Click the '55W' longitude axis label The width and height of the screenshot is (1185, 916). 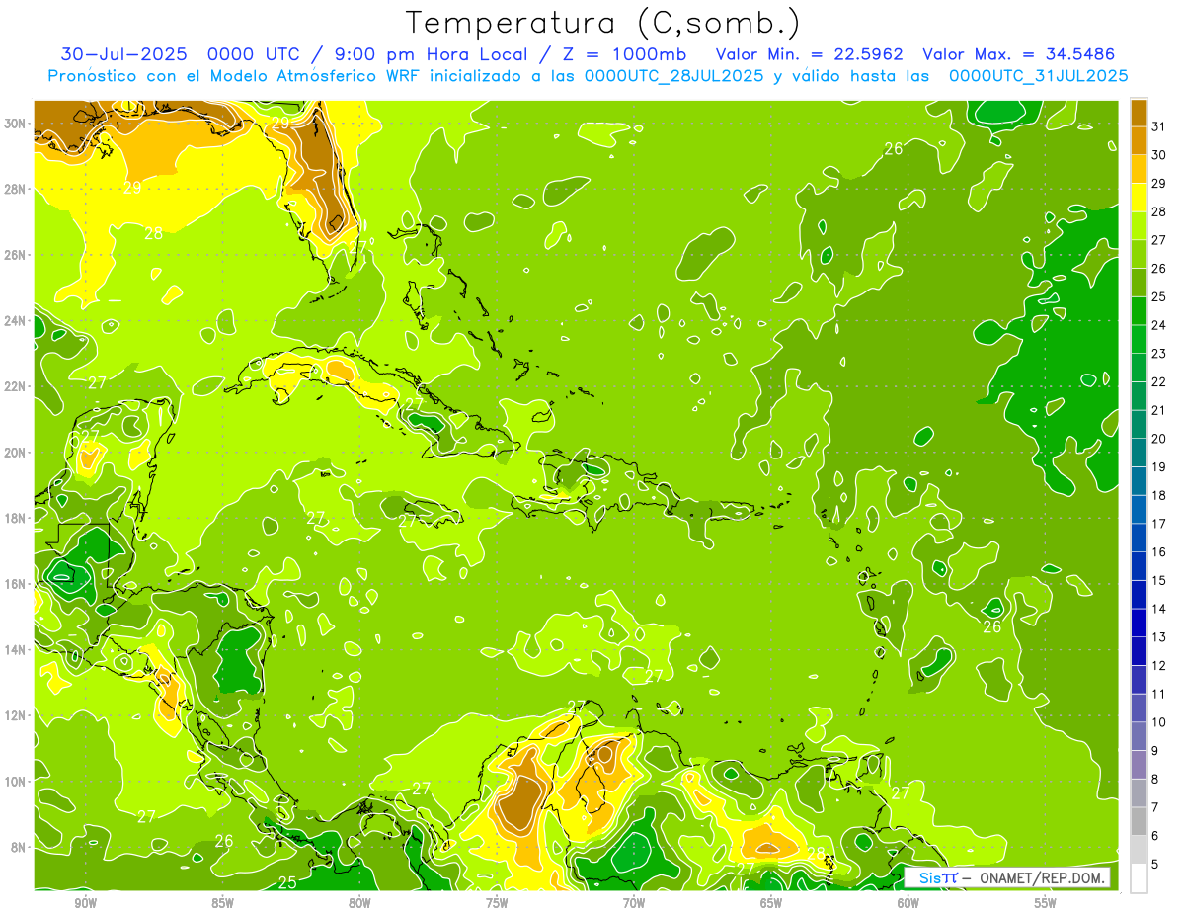(1045, 903)
